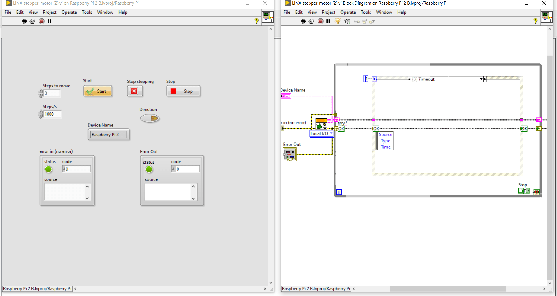Enable execution highlighting with the lightbulb icon

point(337,21)
